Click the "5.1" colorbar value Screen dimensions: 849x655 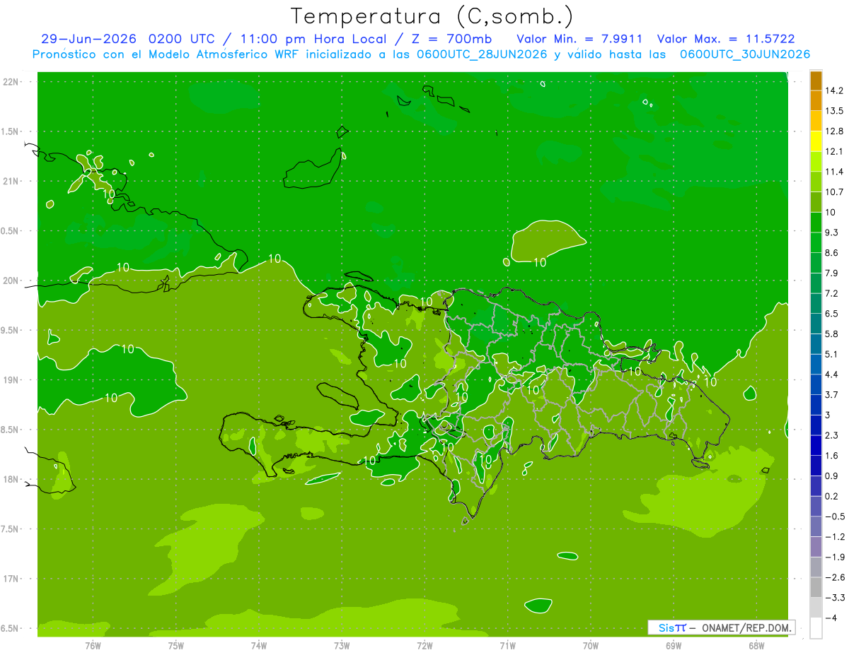831,354
